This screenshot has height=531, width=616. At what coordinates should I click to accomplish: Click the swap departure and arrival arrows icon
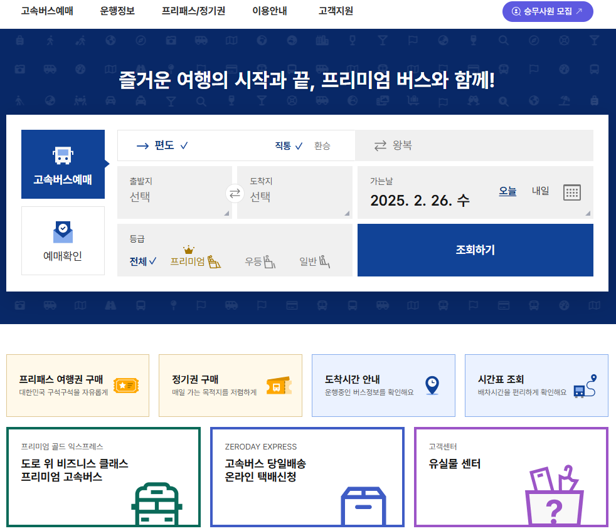click(235, 193)
